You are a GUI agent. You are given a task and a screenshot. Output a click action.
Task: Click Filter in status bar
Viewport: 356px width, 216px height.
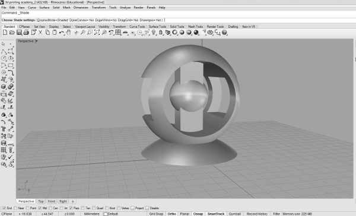click(276, 214)
